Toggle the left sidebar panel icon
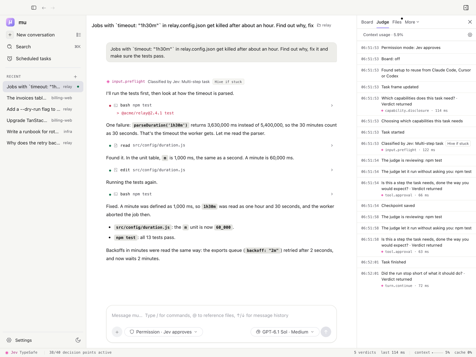This screenshot has height=357, width=476. tap(34, 8)
